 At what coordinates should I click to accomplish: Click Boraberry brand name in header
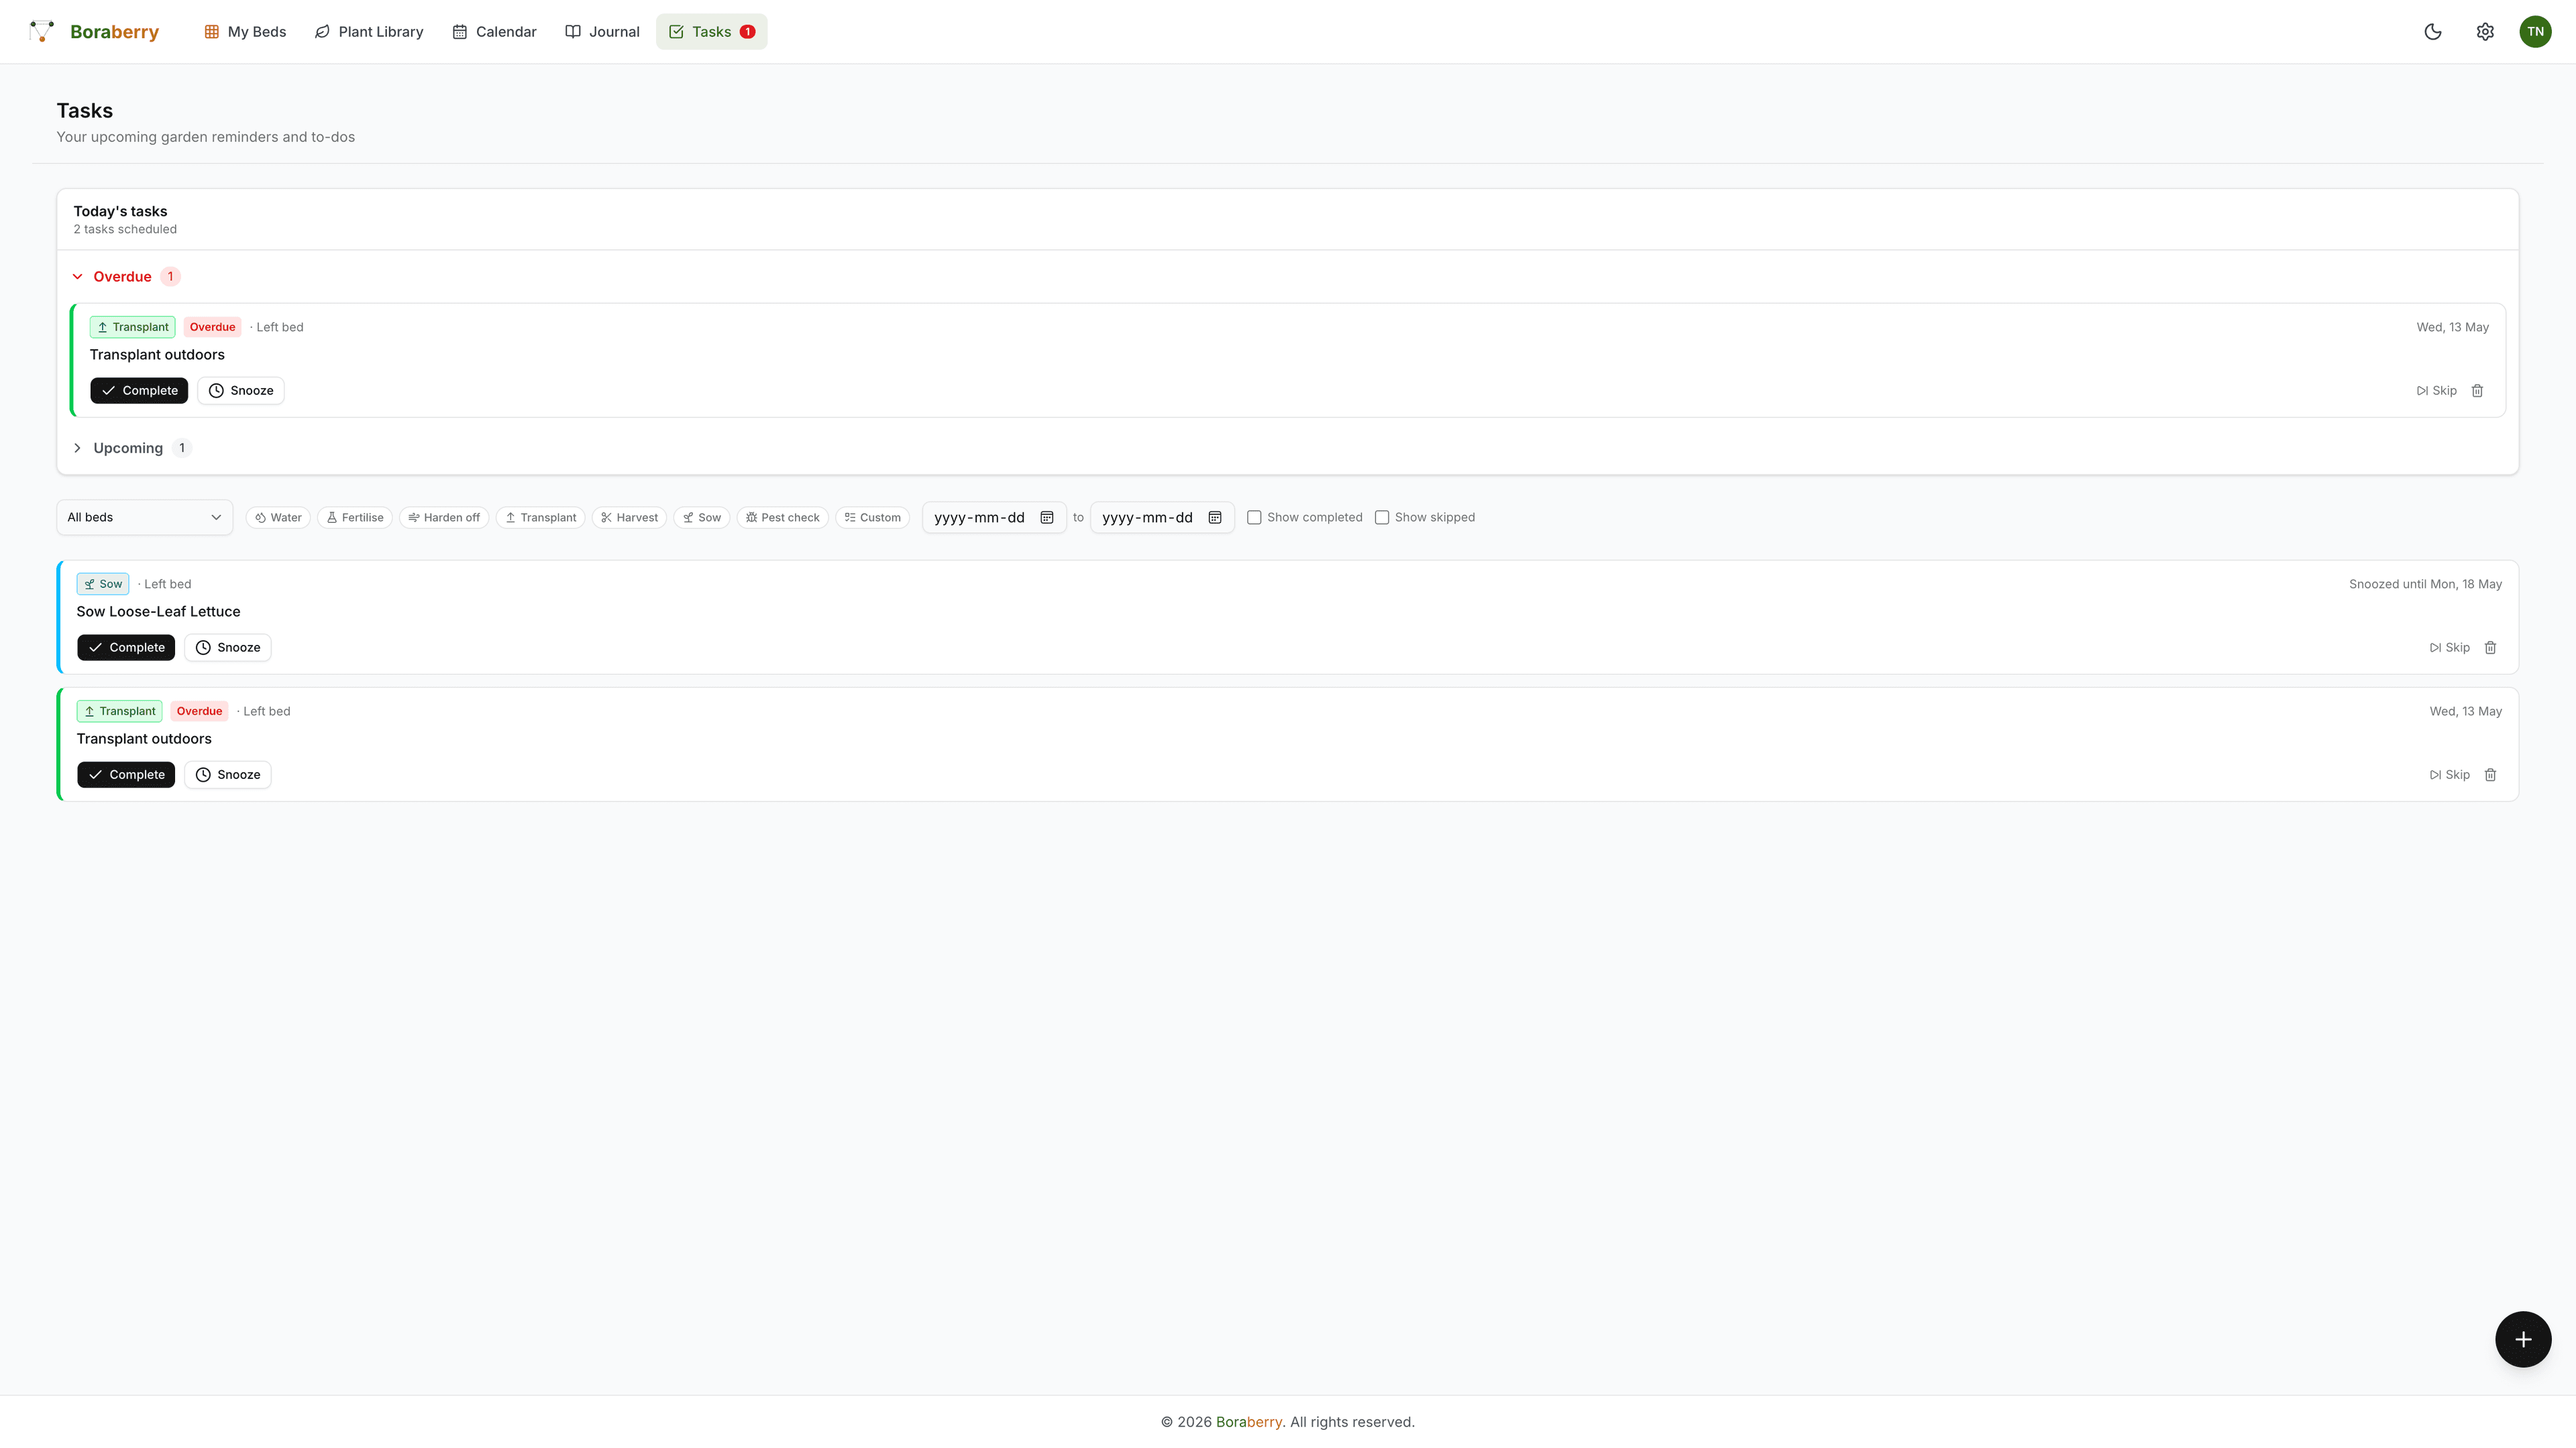(x=115, y=32)
